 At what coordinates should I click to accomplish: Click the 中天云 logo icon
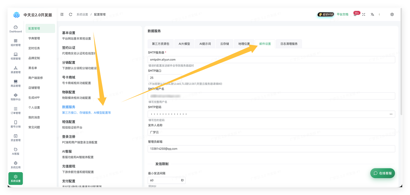click(x=16, y=15)
